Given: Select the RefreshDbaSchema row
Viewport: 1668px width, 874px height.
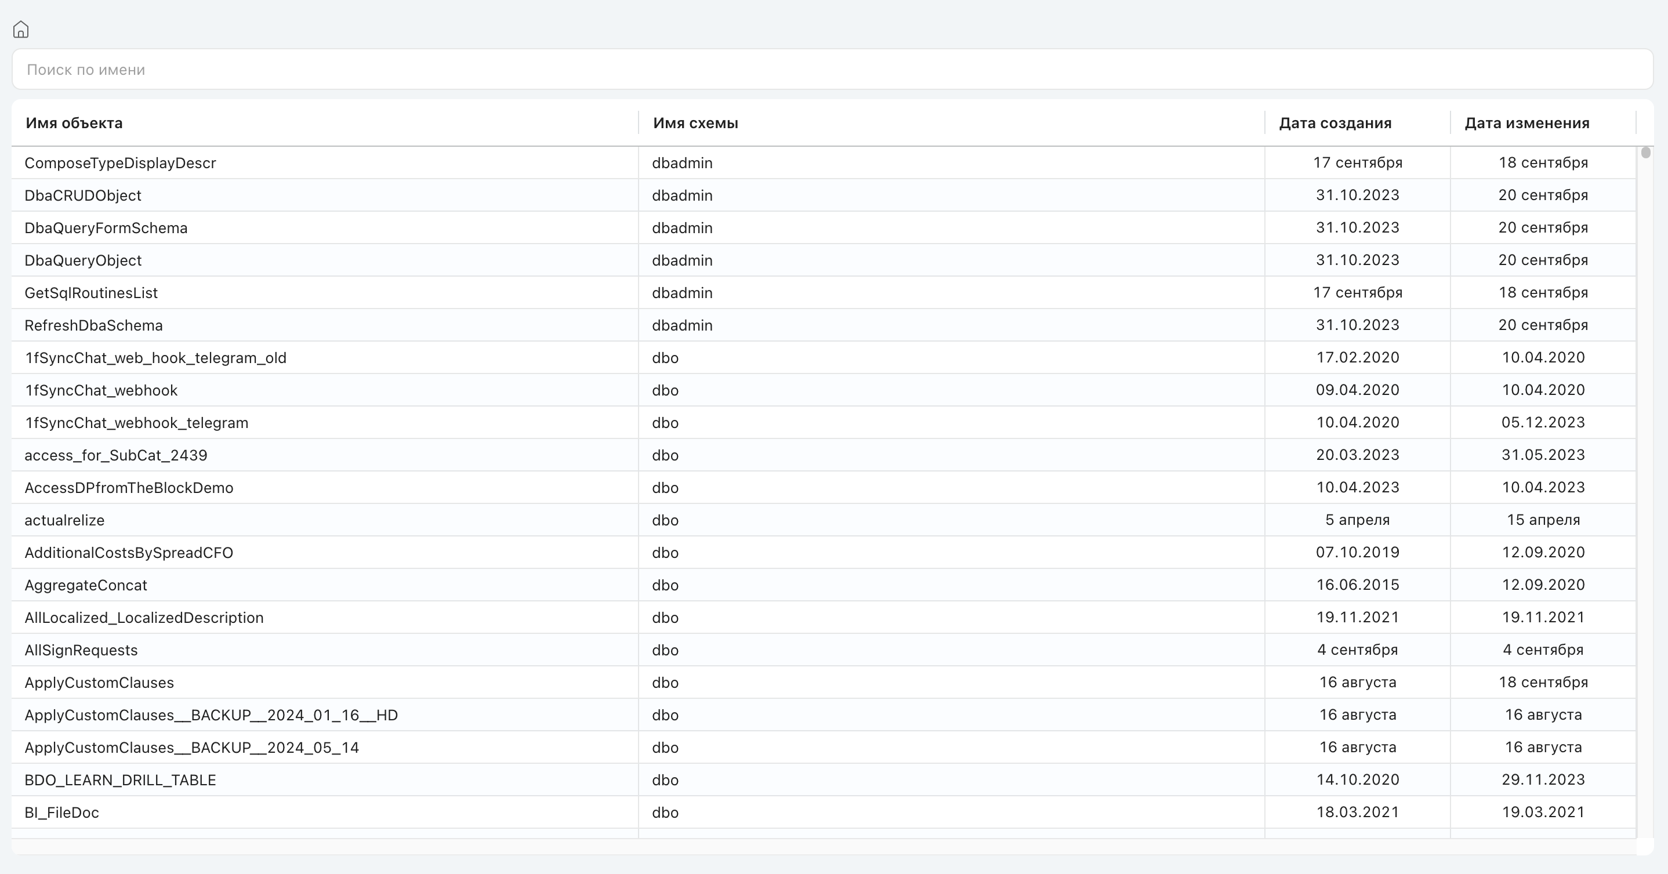Looking at the screenshot, I should coord(824,325).
